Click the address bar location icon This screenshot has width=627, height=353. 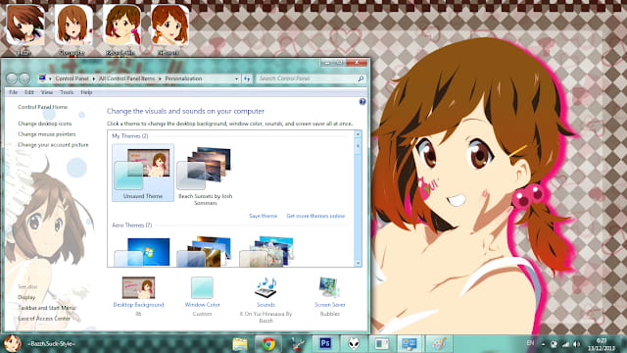point(42,78)
